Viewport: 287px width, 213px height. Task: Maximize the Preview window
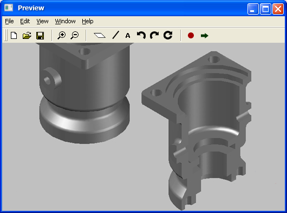pos(265,9)
